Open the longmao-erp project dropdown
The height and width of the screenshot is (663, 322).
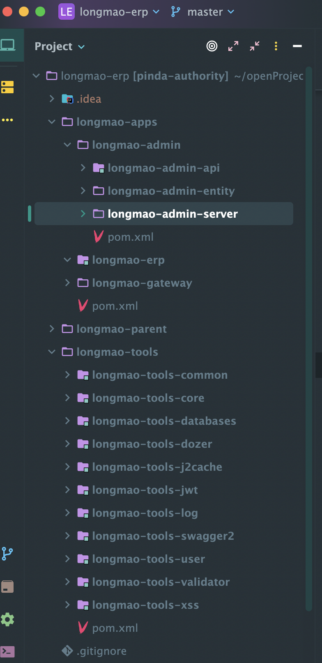pos(109,12)
